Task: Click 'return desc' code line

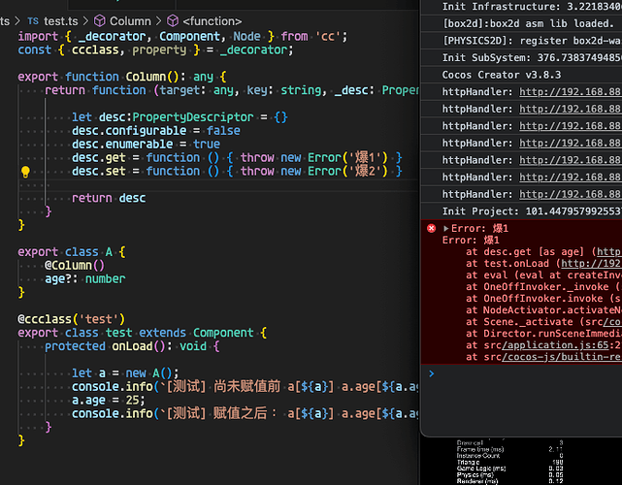Action: pyautogui.click(x=109, y=198)
